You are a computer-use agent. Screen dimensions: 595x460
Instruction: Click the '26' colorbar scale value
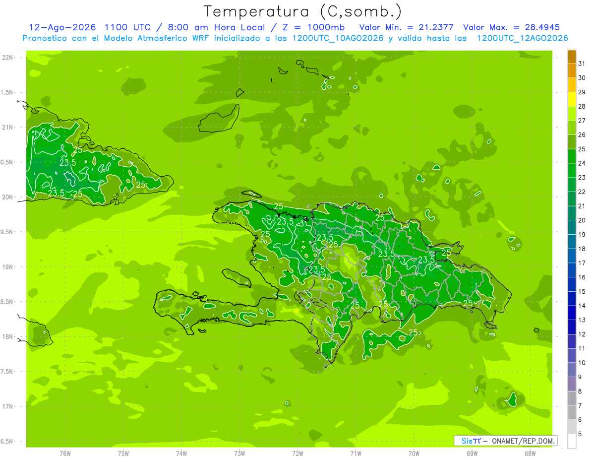582,135
